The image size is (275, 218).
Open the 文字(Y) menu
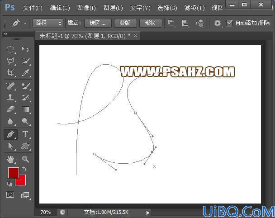140,8
